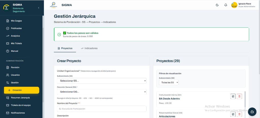Click the Articulaciones project title
The width and height of the screenshot is (260, 118).
click(167, 116)
